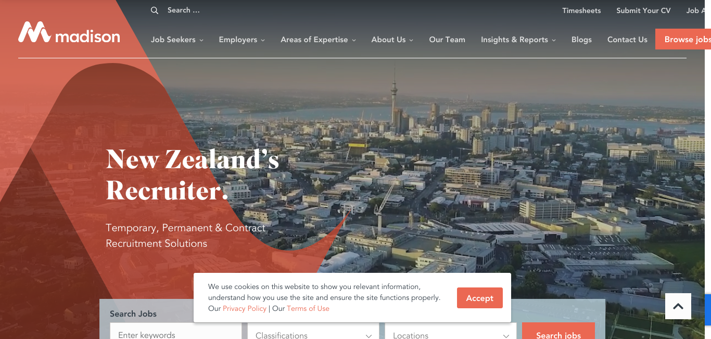Accept the cookies notice

(479, 298)
